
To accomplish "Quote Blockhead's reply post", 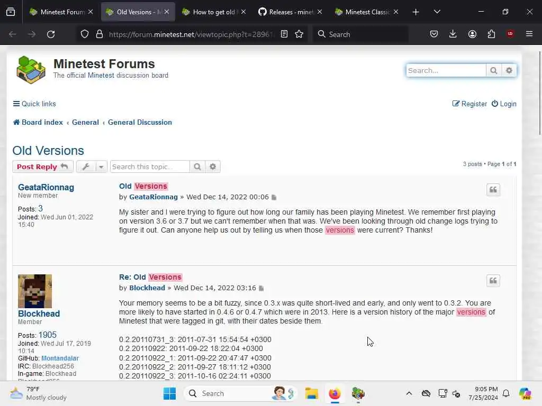I will [x=493, y=281].
